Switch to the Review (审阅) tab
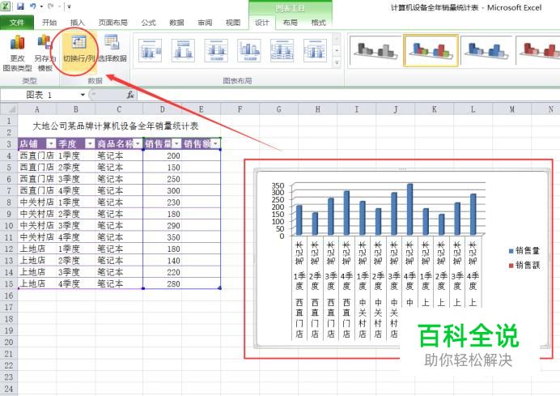This screenshot has height=396, width=560. pos(205,23)
